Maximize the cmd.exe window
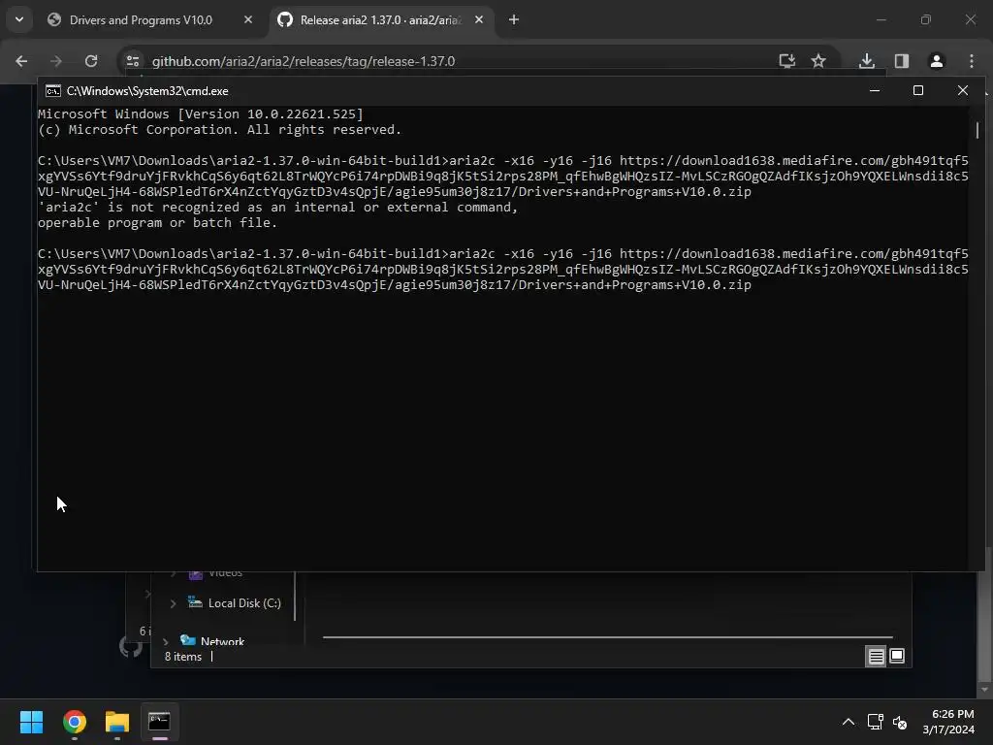993x745 pixels. click(918, 90)
